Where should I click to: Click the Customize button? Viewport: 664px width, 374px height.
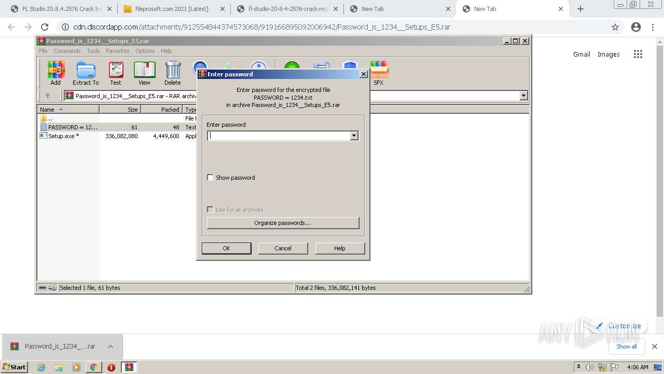(x=619, y=326)
